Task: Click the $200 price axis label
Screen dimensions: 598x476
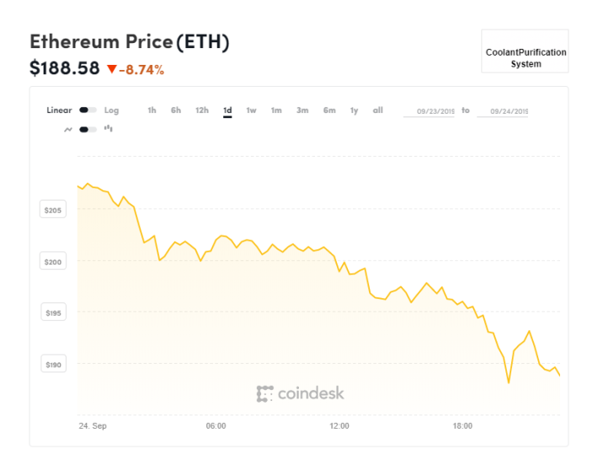Action: pyautogui.click(x=53, y=262)
